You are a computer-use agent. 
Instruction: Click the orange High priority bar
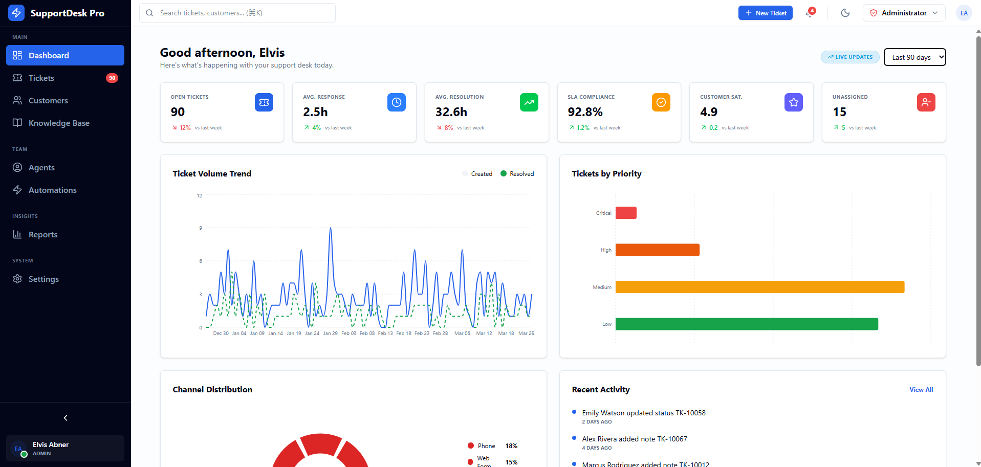(657, 250)
